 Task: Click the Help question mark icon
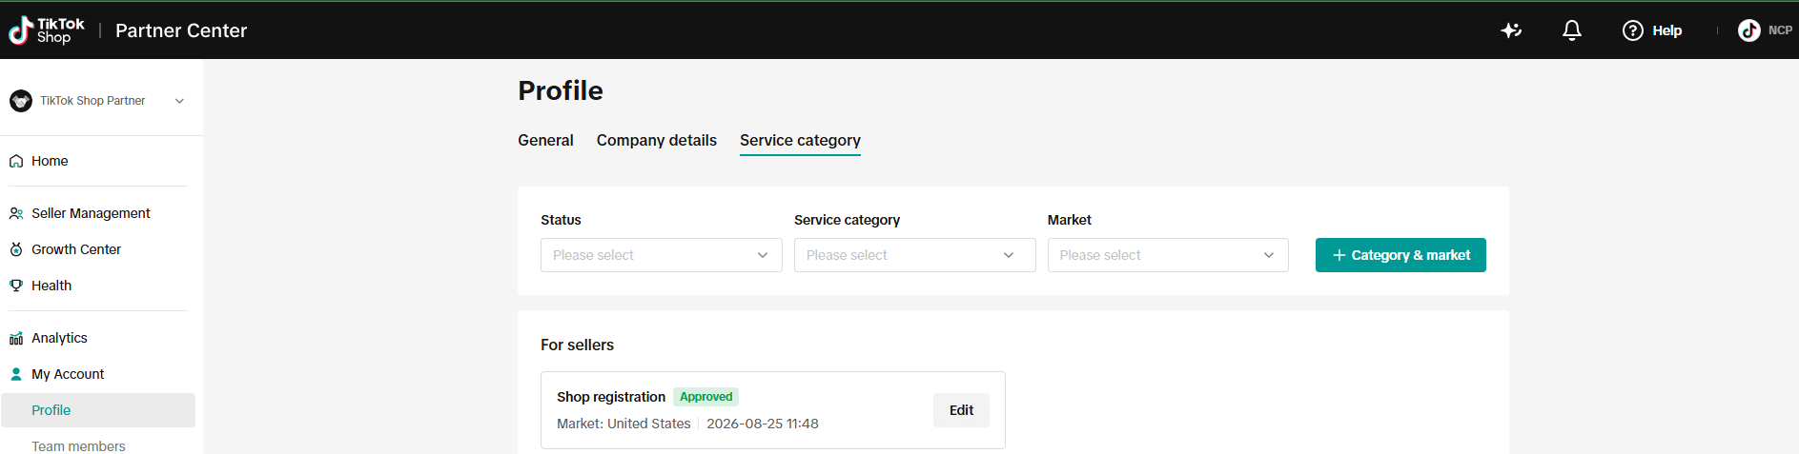(1633, 30)
